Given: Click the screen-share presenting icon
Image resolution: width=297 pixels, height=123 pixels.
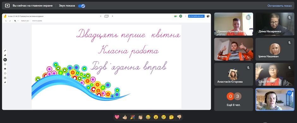Looking at the screenshot, I should click(7, 6).
